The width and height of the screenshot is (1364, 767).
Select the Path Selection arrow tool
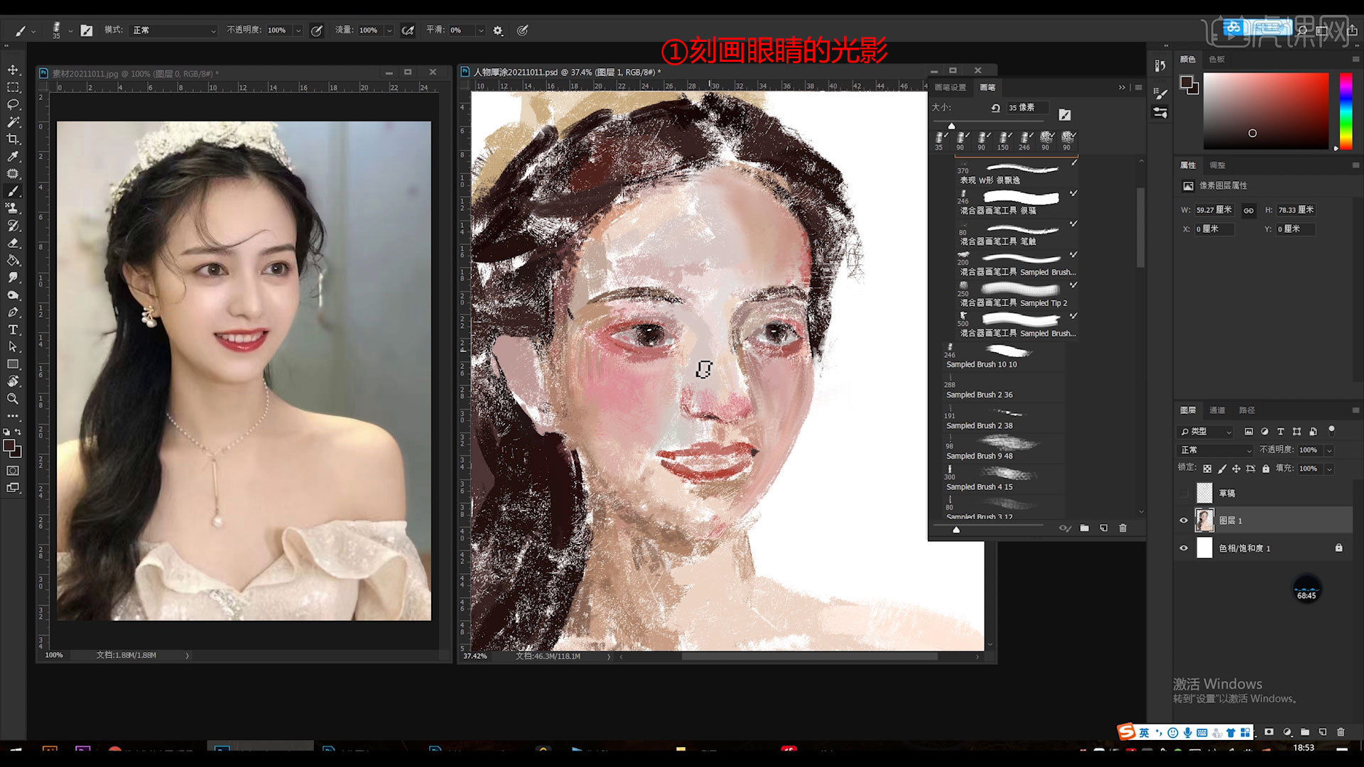click(x=13, y=347)
